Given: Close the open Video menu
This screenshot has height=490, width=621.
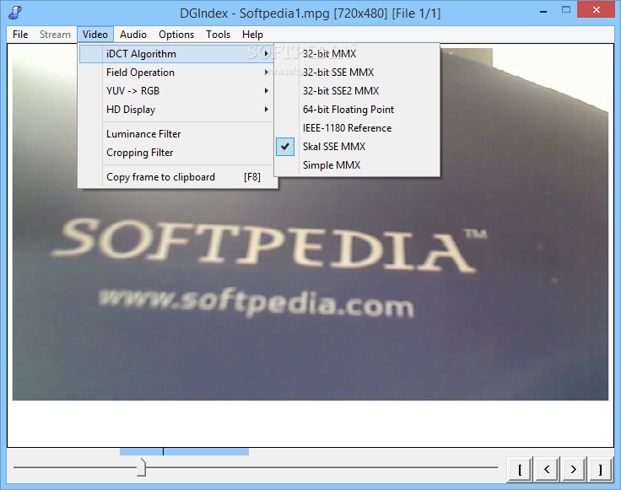Looking at the screenshot, I should point(95,35).
